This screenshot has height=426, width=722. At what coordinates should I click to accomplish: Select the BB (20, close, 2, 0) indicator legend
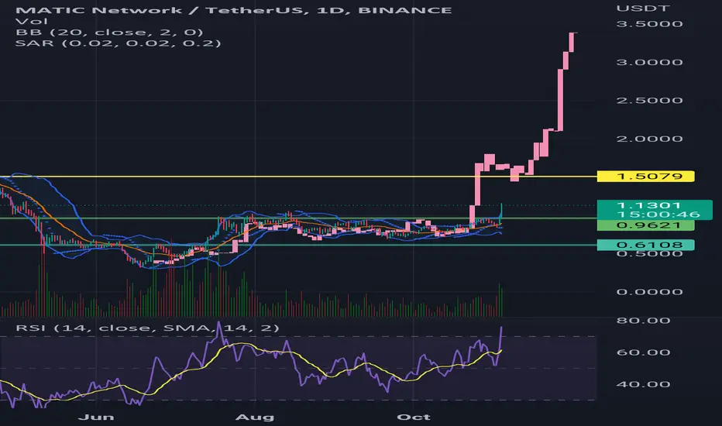(109, 33)
